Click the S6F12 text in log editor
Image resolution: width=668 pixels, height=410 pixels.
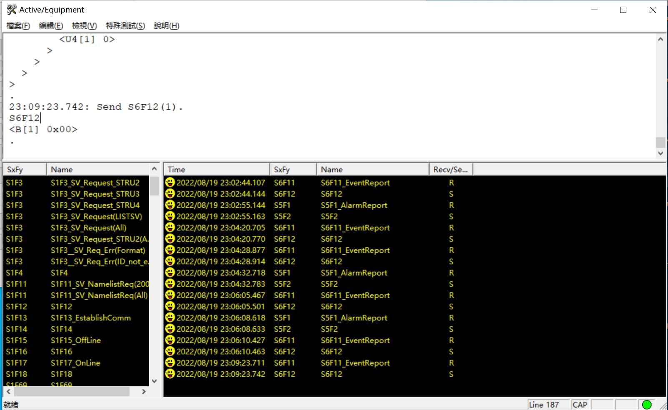point(24,118)
